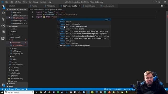Select 'react-navigation' suggestion
The width and height of the screenshot is (168, 94).
(84, 41)
